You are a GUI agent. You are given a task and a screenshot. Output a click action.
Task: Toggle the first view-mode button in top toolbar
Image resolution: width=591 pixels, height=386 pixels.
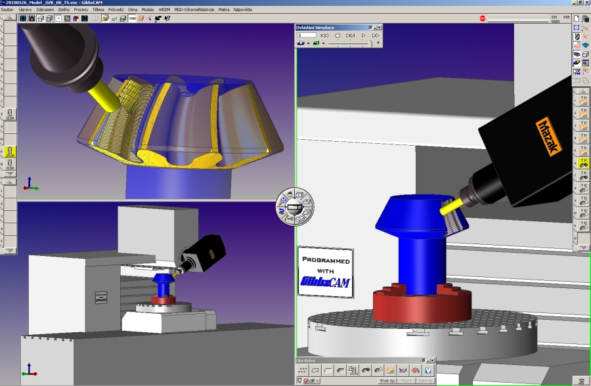point(23,18)
